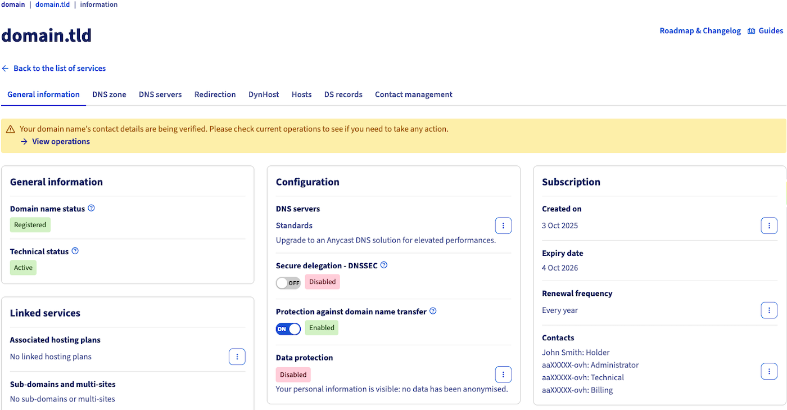Viewport: 787px width, 410px height.
Task: Open Renewal frequency three-dot menu
Action: point(769,310)
